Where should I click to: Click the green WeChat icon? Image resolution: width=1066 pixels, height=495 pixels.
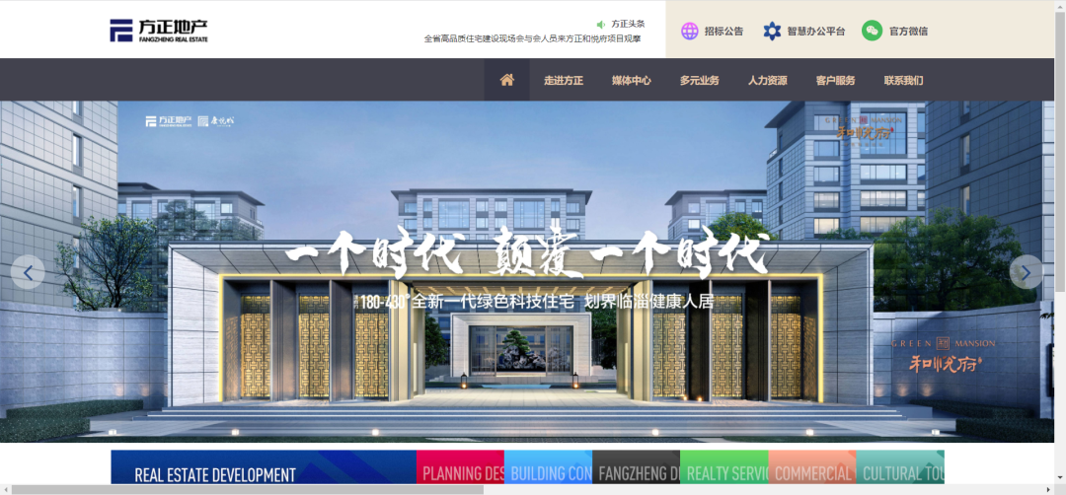click(873, 31)
